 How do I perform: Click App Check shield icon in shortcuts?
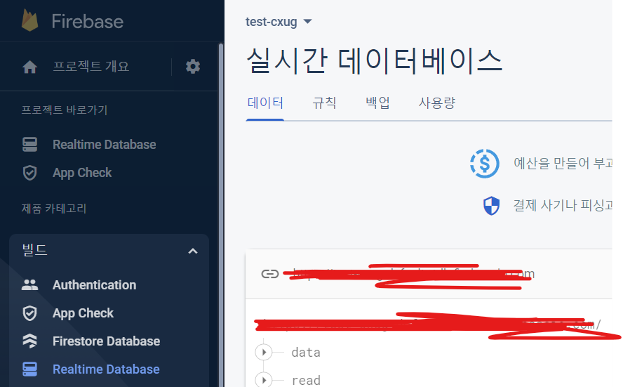pyautogui.click(x=29, y=173)
